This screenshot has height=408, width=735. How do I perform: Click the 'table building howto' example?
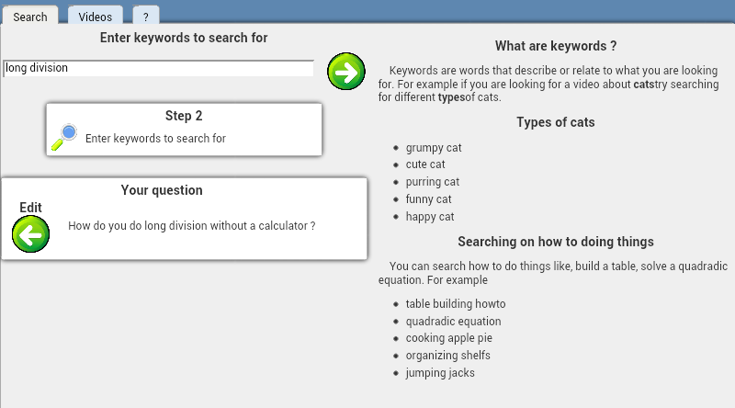[456, 304]
